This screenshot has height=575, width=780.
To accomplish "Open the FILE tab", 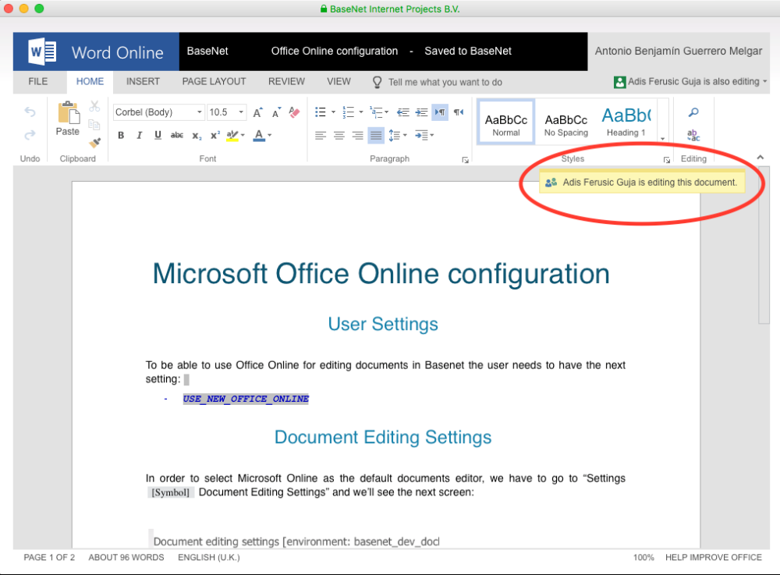I will [x=37, y=82].
